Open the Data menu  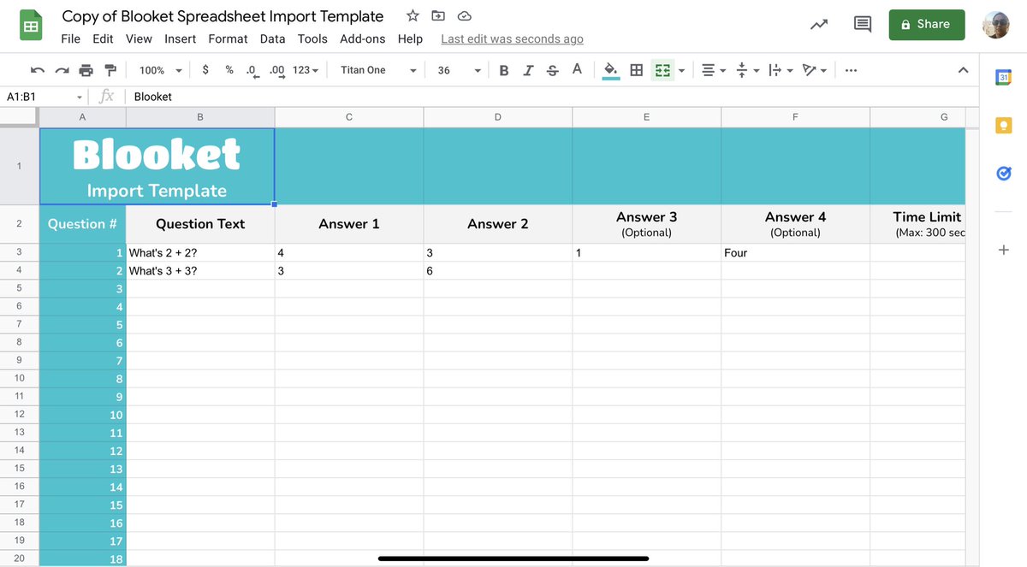click(273, 38)
